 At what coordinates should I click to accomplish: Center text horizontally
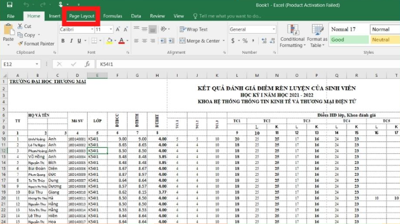click(144, 40)
